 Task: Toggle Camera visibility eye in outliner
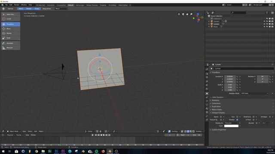(264, 21)
